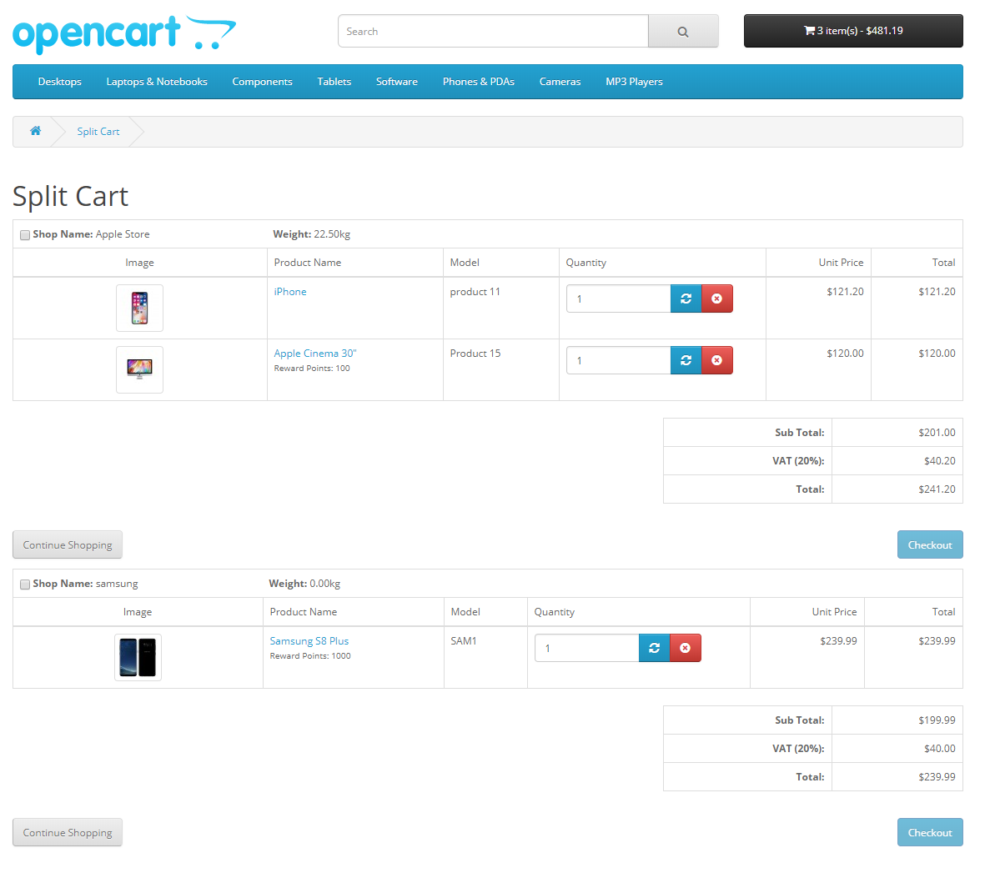985x873 pixels.
Task: Tick the Apple Store shop checkbox
Action: point(25,235)
